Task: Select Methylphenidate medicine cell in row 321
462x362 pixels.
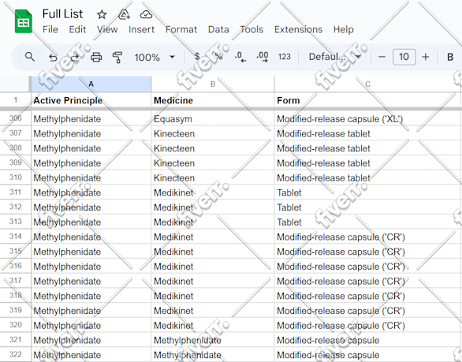Action: click(213, 340)
